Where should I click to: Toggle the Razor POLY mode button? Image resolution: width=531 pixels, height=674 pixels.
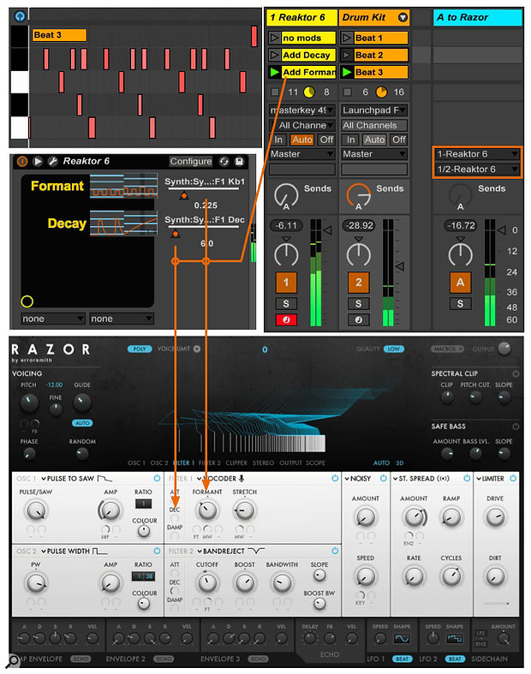[x=140, y=349]
